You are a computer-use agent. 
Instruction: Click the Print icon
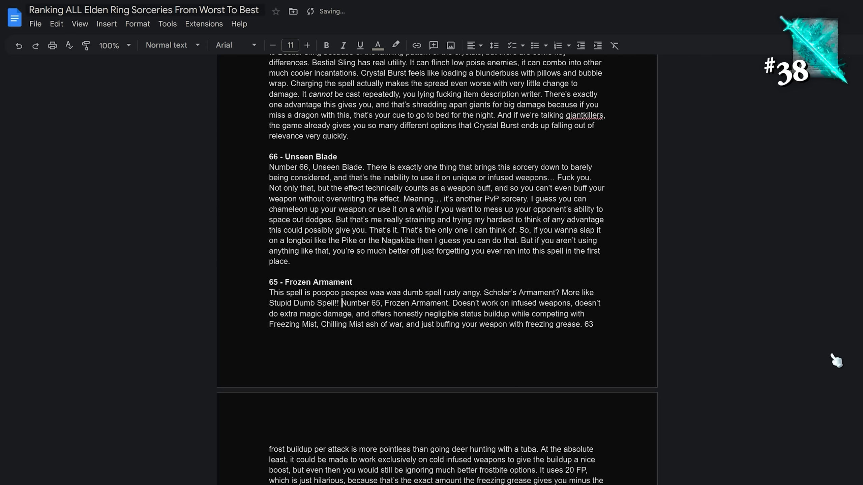[52, 45]
